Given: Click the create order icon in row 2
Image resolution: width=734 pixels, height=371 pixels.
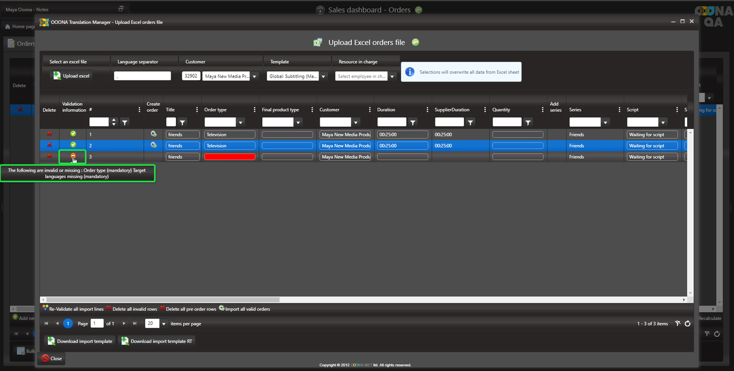Looking at the screenshot, I should pos(153,145).
